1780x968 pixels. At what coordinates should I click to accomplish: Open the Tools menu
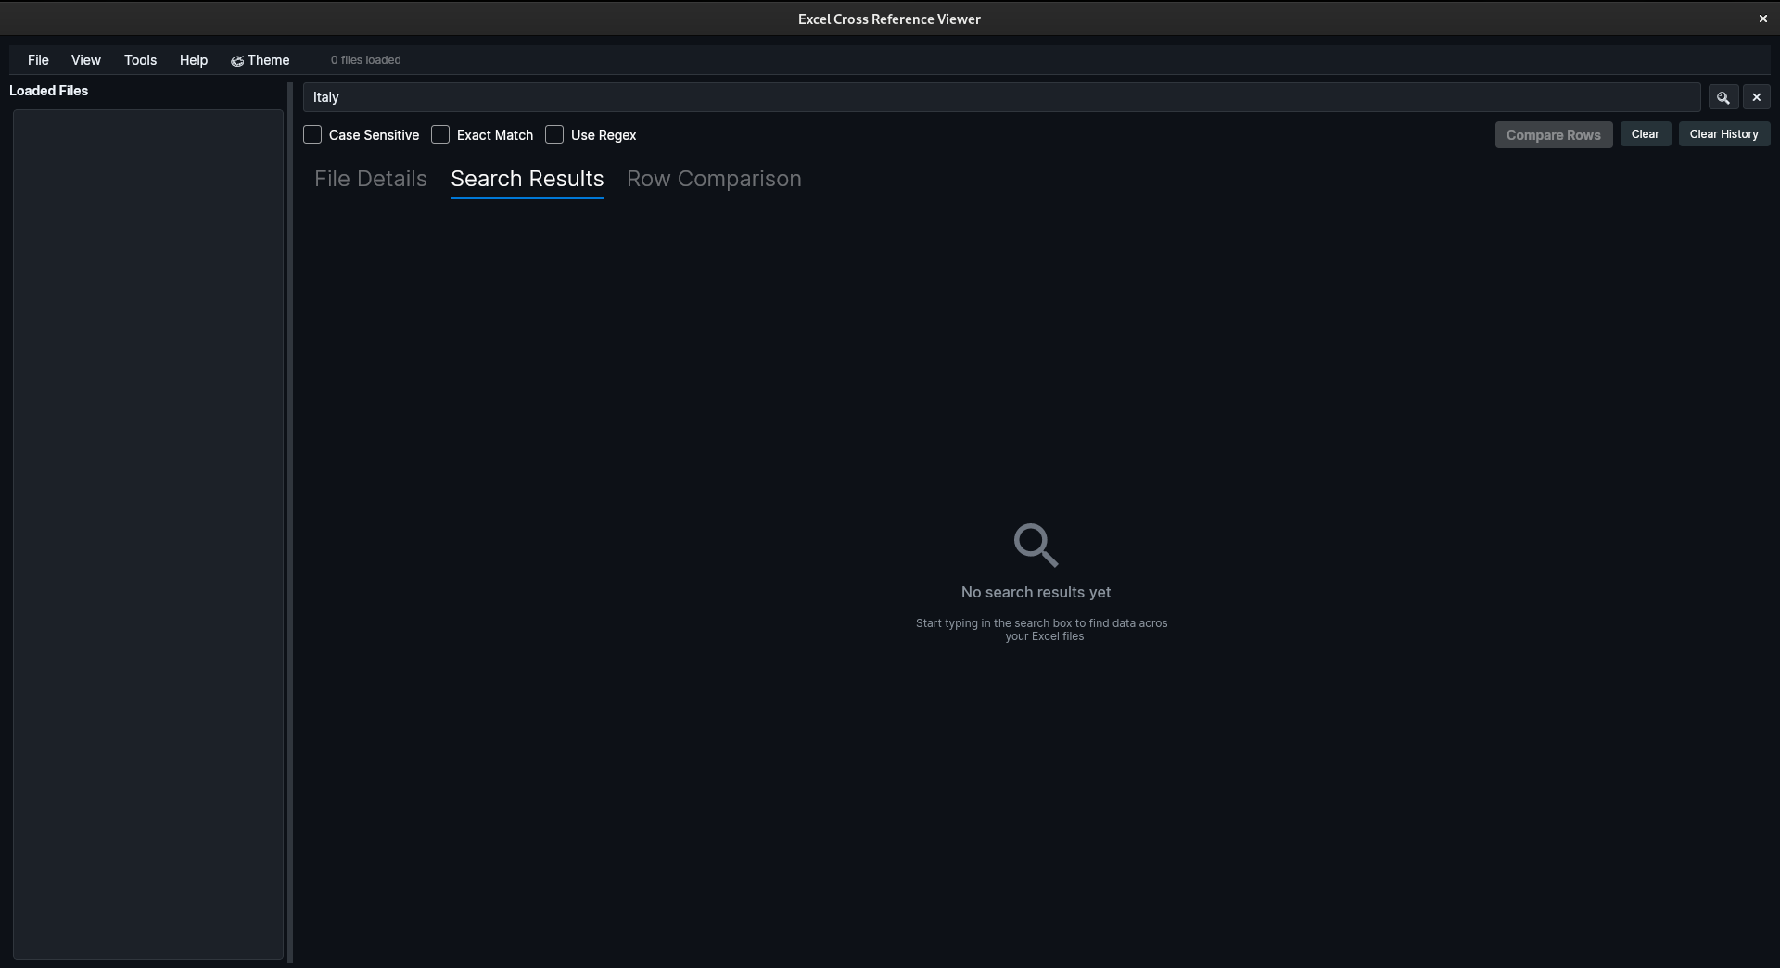tap(141, 60)
